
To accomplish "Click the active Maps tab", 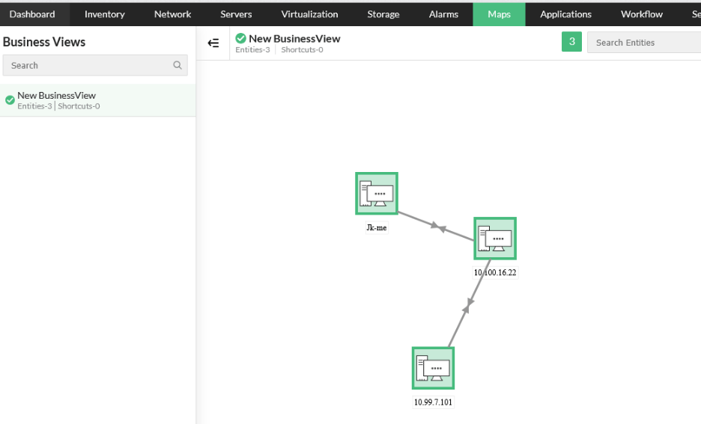I will tap(499, 14).
